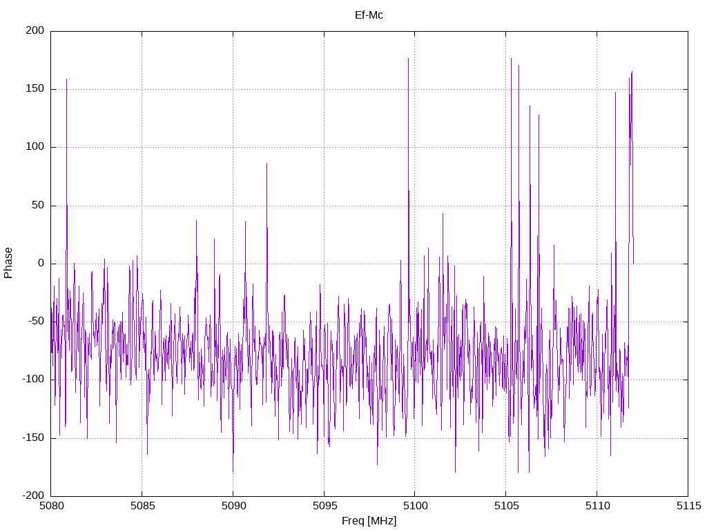Click y-axis tick label -200
707x530 pixels.
tap(33, 495)
